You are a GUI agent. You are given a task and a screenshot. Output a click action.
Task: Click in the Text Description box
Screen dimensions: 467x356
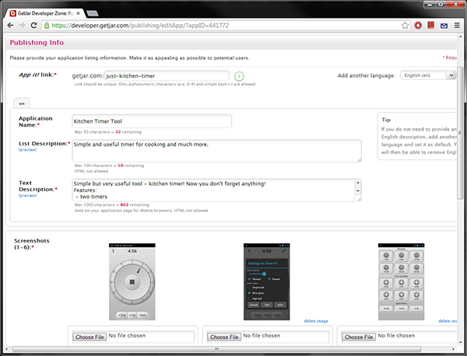214,190
